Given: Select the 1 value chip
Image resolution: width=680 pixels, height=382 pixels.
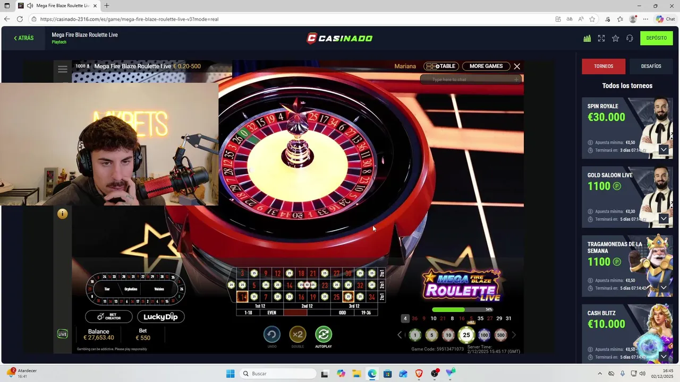Looking at the screenshot, I should (415, 335).
